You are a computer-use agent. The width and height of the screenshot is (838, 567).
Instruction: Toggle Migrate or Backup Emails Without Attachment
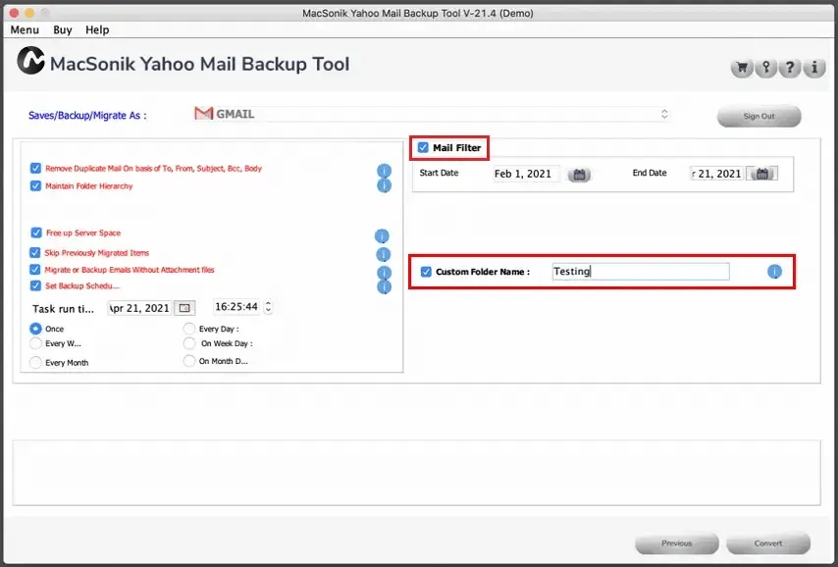click(x=34, y=270)
